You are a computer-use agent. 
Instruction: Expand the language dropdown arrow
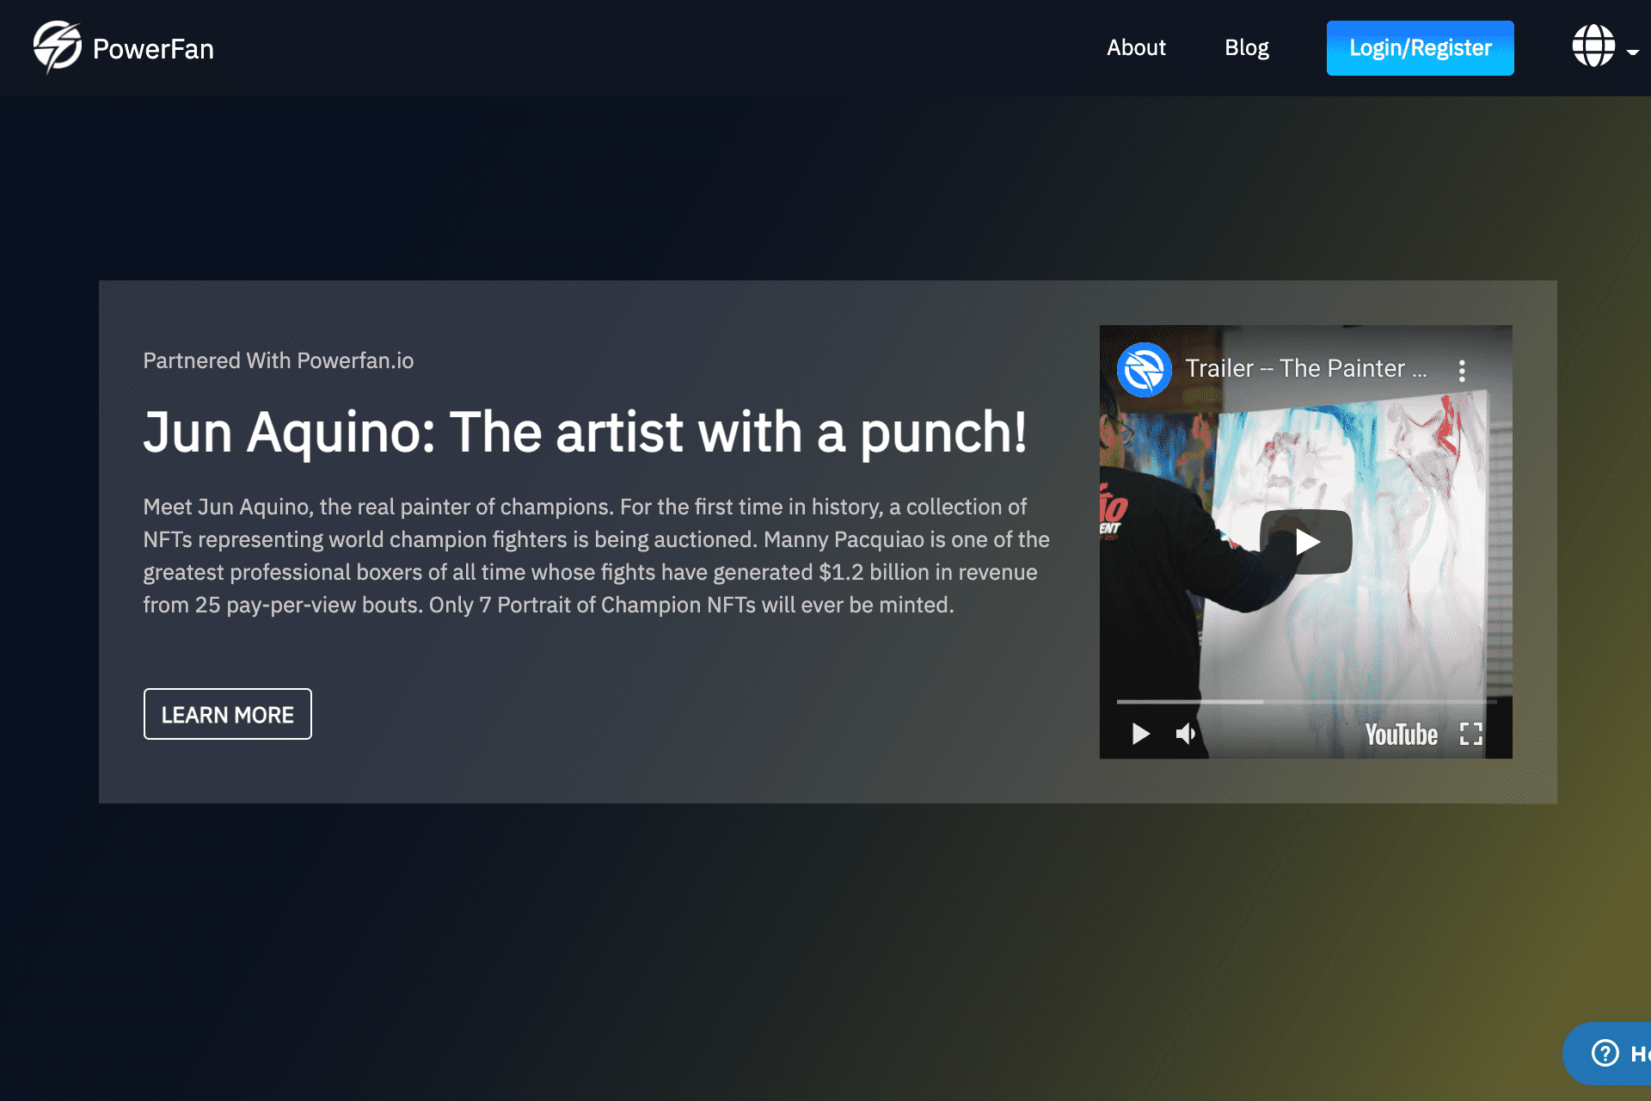tap(1632, 52)
